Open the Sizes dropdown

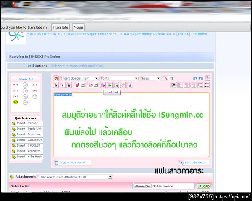[150, 78]
